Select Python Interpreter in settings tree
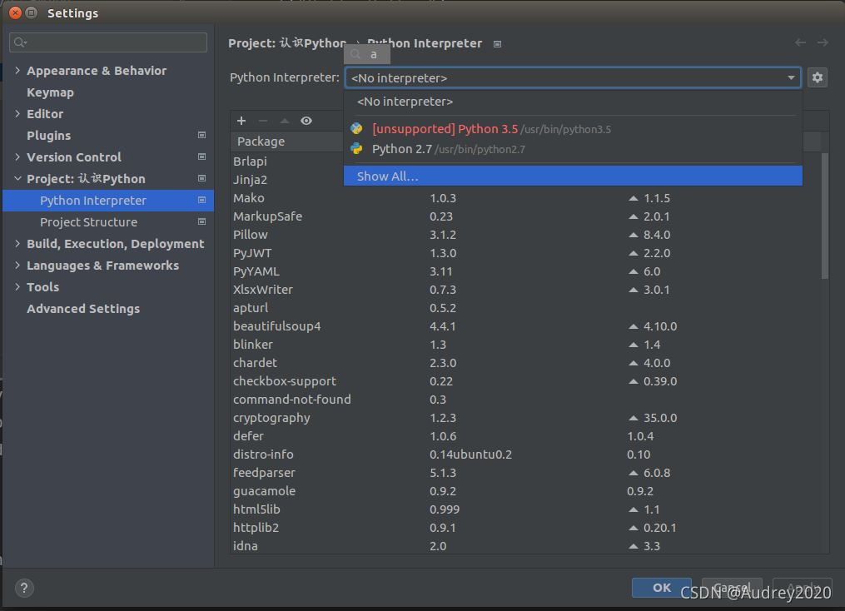This screenshot has width=845, height=611. pos(108,201)
